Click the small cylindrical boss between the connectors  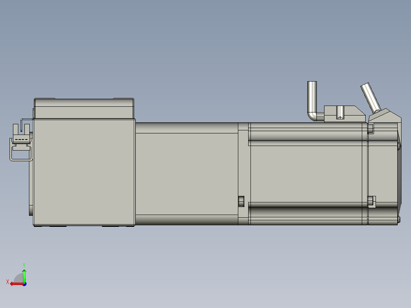coord(340,112)
